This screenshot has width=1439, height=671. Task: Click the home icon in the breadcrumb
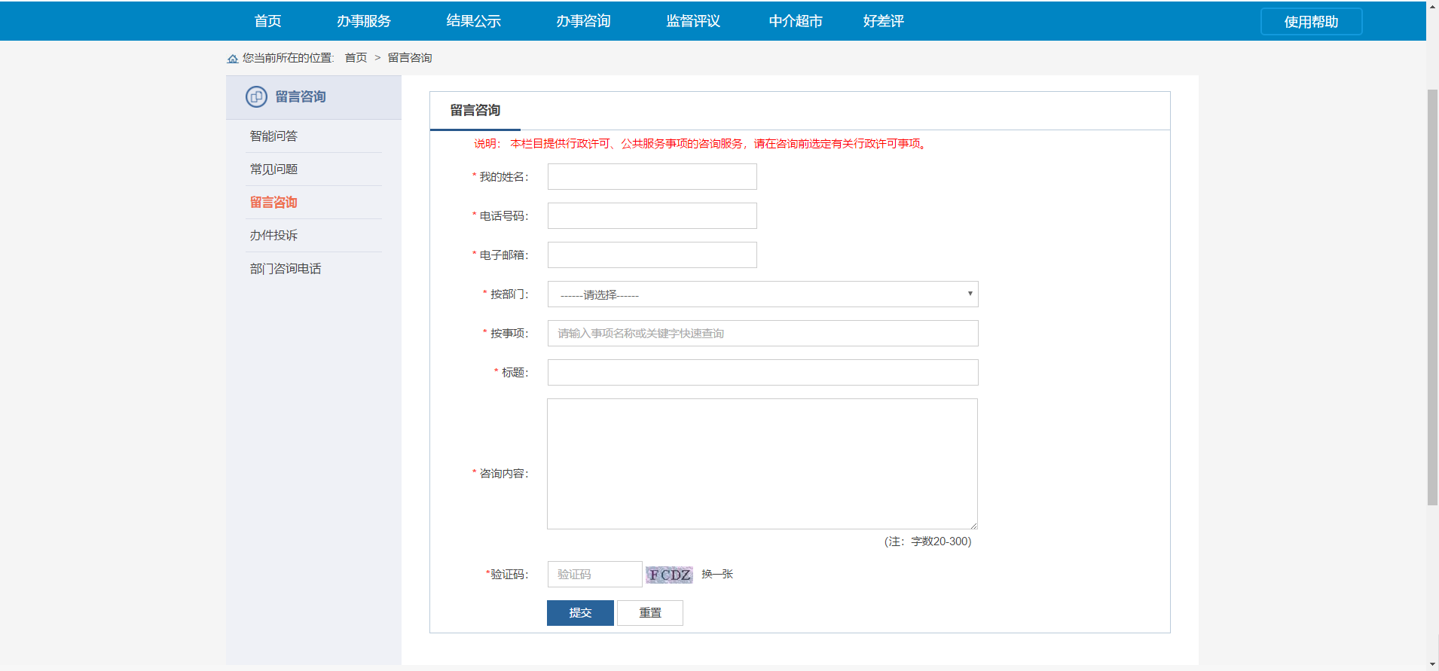(233, 59)
